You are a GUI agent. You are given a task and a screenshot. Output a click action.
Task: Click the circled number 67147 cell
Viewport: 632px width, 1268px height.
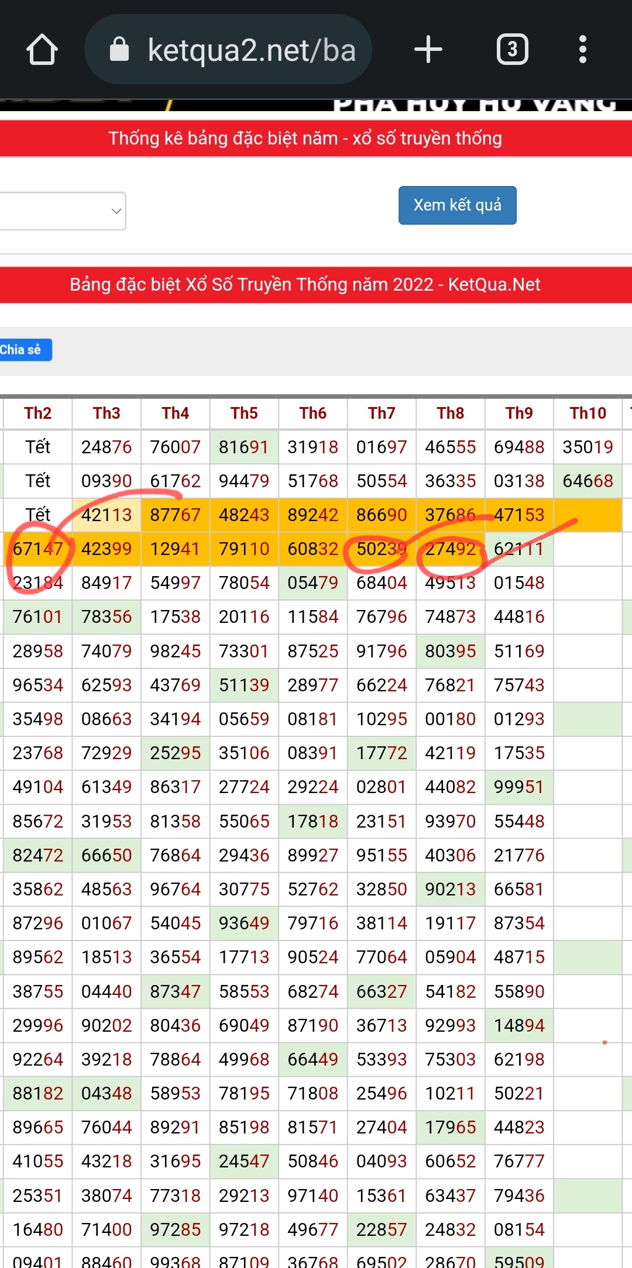[x=38, y=549]
